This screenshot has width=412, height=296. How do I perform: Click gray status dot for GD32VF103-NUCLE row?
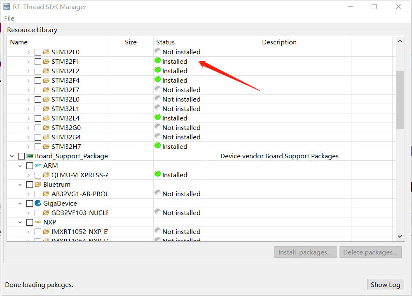coord(158,211)
